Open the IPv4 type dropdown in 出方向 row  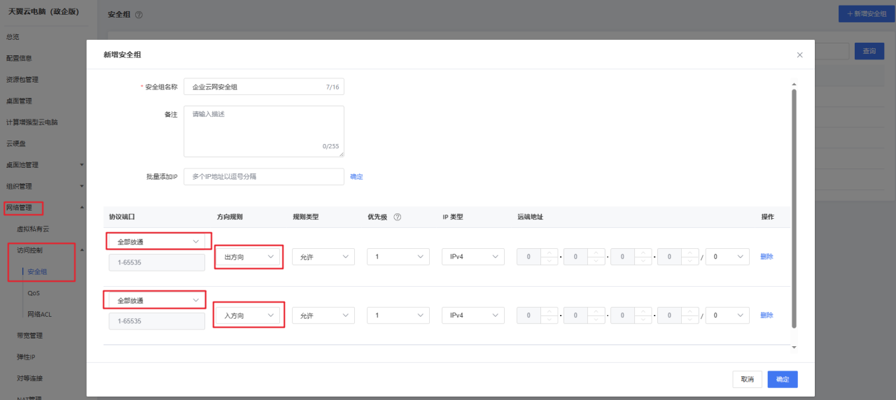point(473,257)
